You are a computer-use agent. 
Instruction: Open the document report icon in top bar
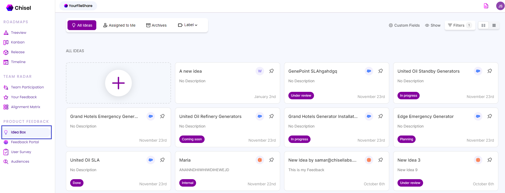tap(486, 6)
